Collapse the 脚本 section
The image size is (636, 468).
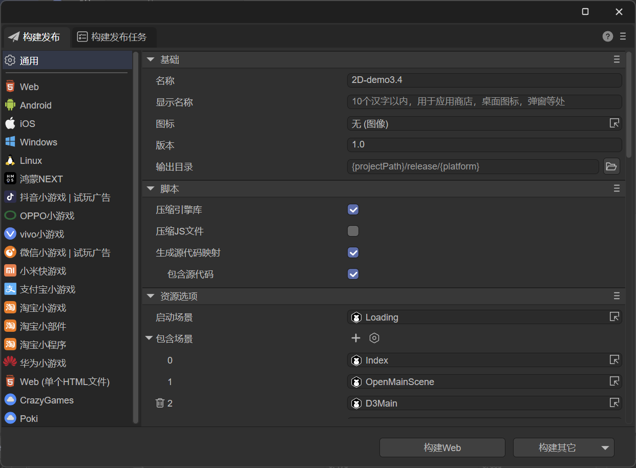coord(151,189)
